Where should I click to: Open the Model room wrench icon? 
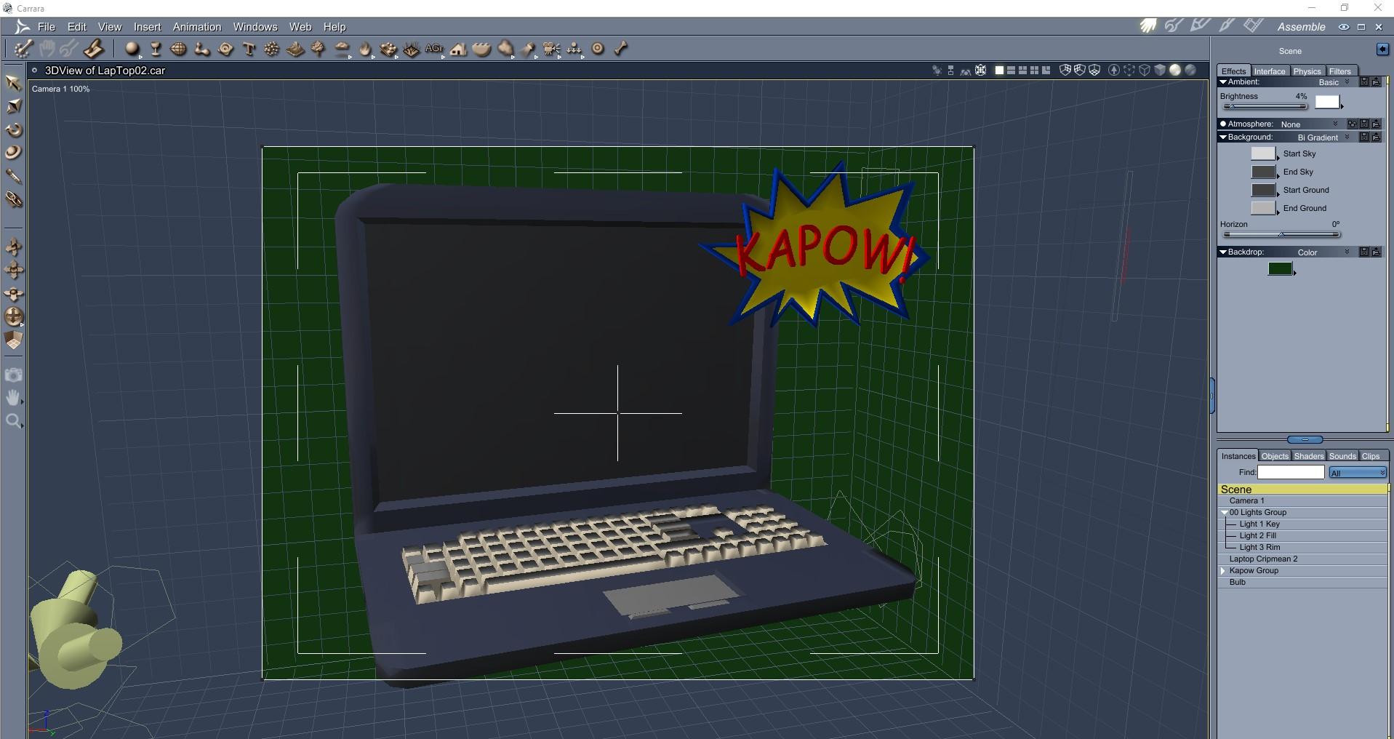[x=1174, y=26]
